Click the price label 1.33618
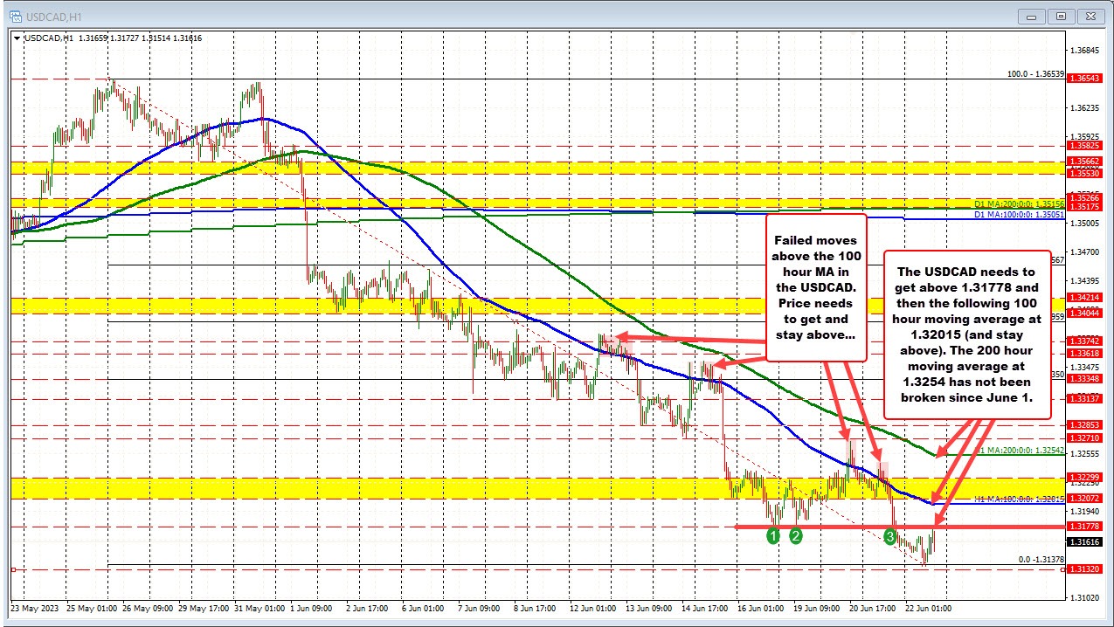This screenshot has height=627, width=1114. (1083, 353)
